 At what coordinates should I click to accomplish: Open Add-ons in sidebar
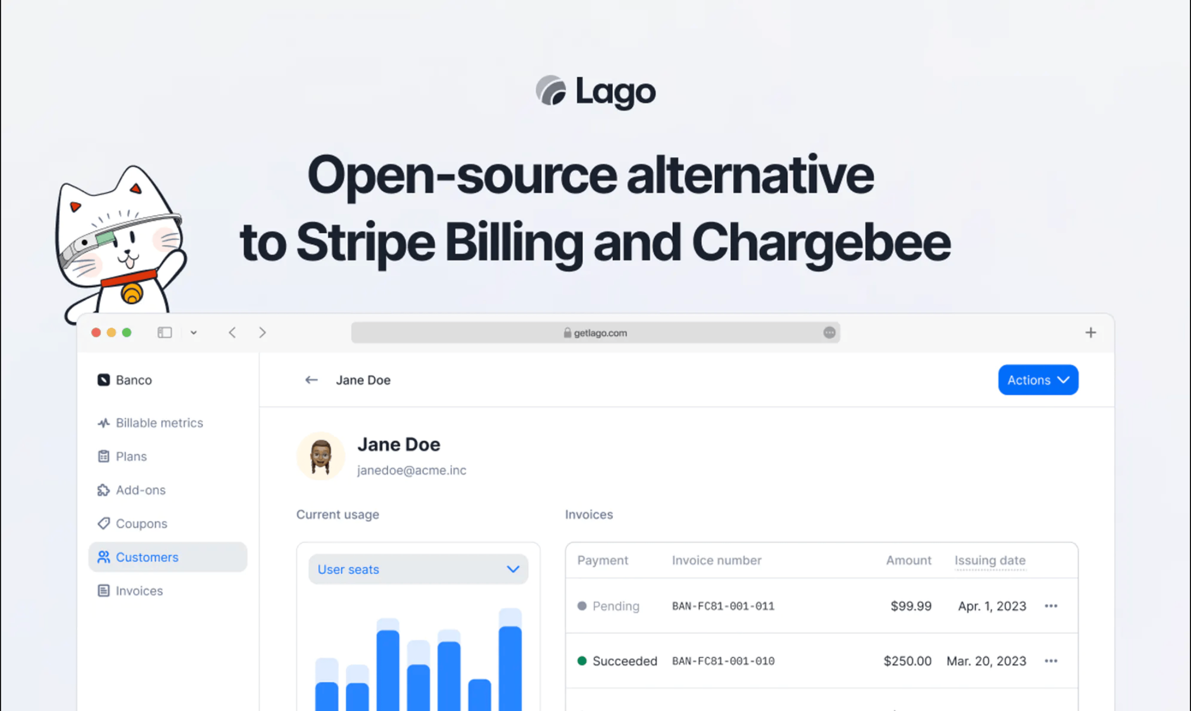point(131,490)
